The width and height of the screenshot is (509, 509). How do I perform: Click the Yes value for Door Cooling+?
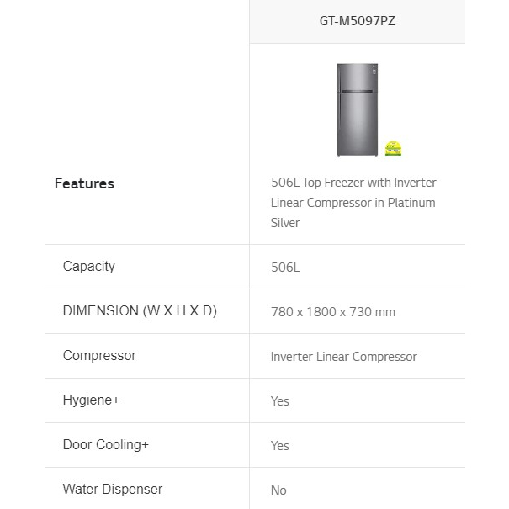coord(280,446)
